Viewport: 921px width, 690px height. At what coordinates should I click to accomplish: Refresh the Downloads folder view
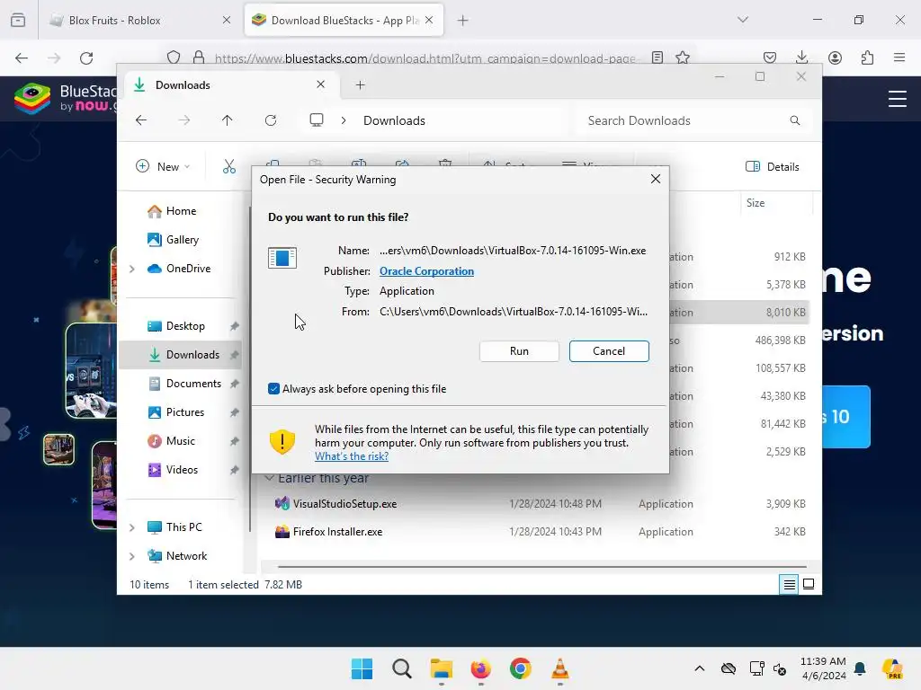point(270,120)
